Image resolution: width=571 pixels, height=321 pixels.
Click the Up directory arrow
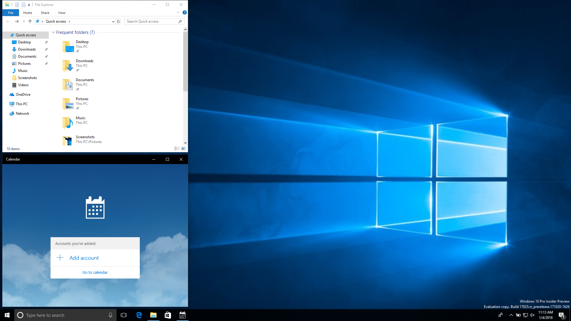[x=30, y=21]
